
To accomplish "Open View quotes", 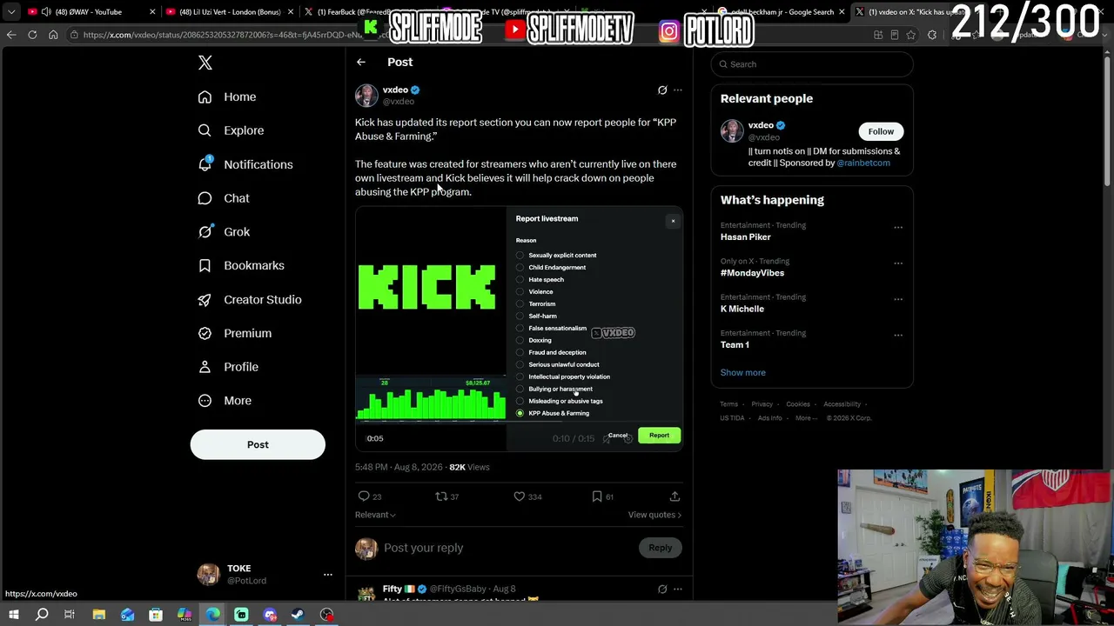I will pos(654,515).
